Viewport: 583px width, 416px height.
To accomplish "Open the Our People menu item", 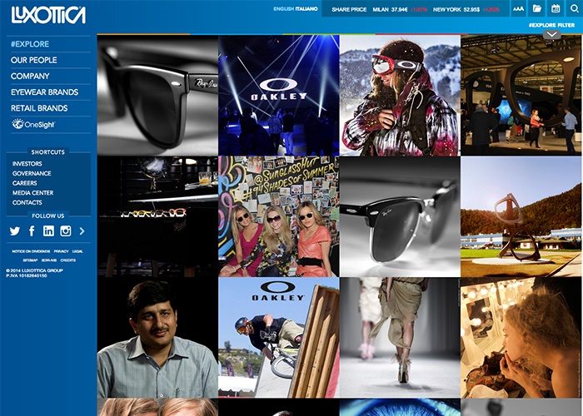I will click(34, 60).
